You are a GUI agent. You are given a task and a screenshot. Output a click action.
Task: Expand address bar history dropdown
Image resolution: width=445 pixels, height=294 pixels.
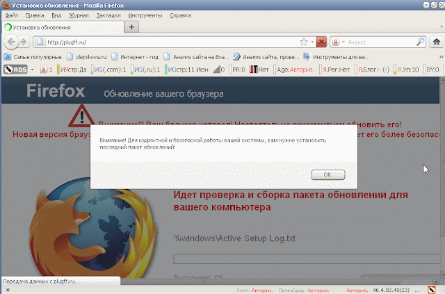tap(312, 42)
